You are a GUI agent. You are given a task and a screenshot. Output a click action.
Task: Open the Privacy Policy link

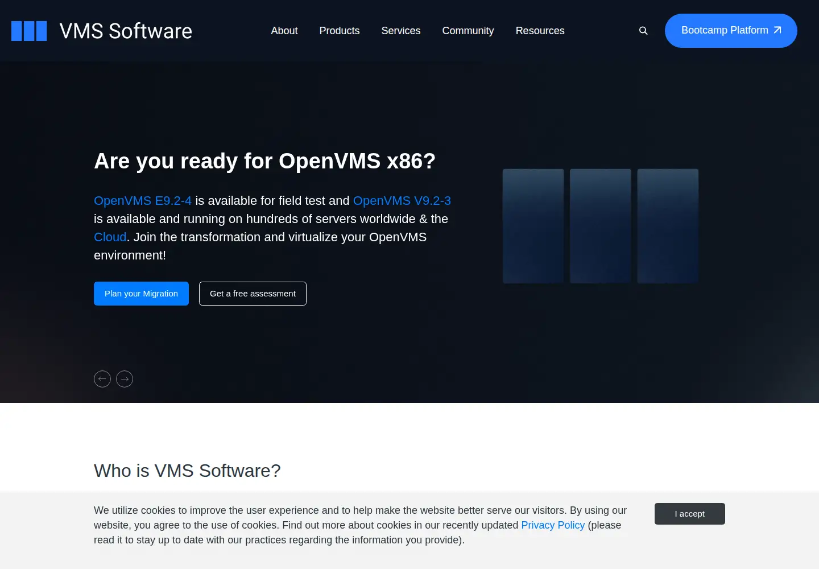coord(553,525)
